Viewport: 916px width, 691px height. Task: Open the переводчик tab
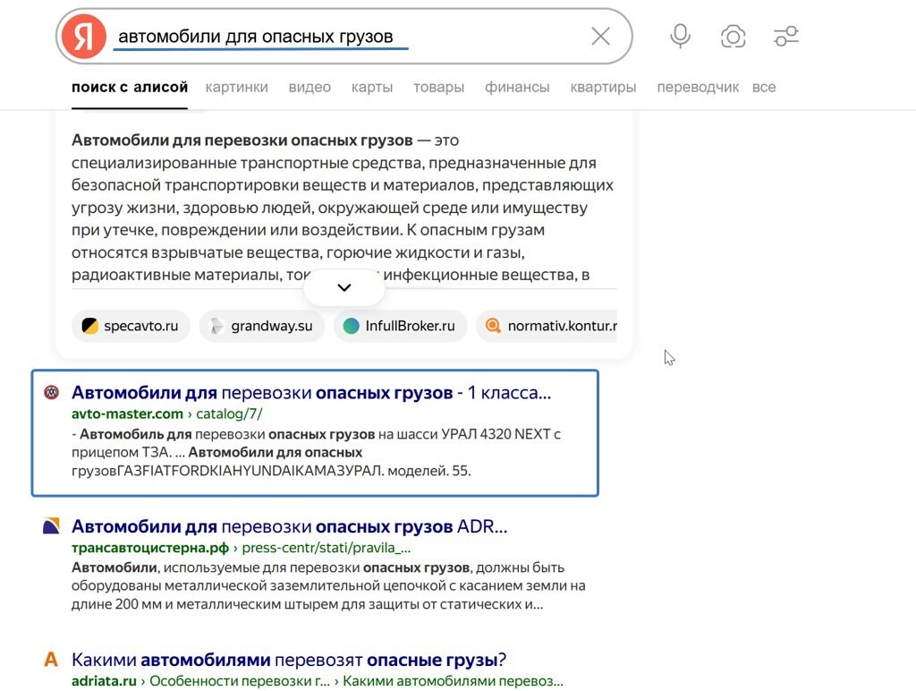(697, 87)
